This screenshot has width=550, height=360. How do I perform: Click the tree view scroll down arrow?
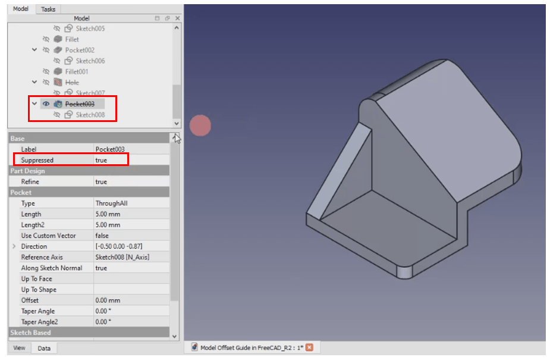click(177, 124)
